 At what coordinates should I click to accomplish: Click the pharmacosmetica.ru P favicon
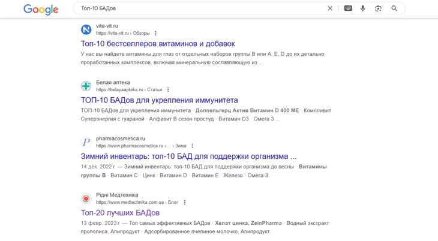tap(86, 142)
